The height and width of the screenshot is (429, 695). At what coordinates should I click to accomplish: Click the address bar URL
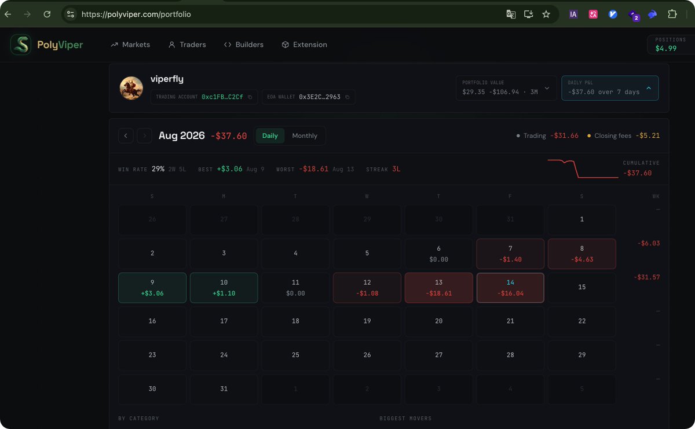(x=136, y=14)
